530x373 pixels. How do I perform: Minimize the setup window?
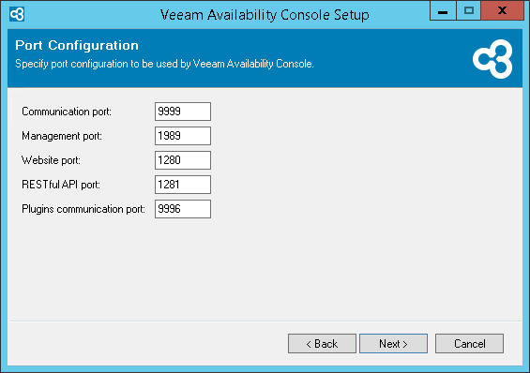pos(443,11)
